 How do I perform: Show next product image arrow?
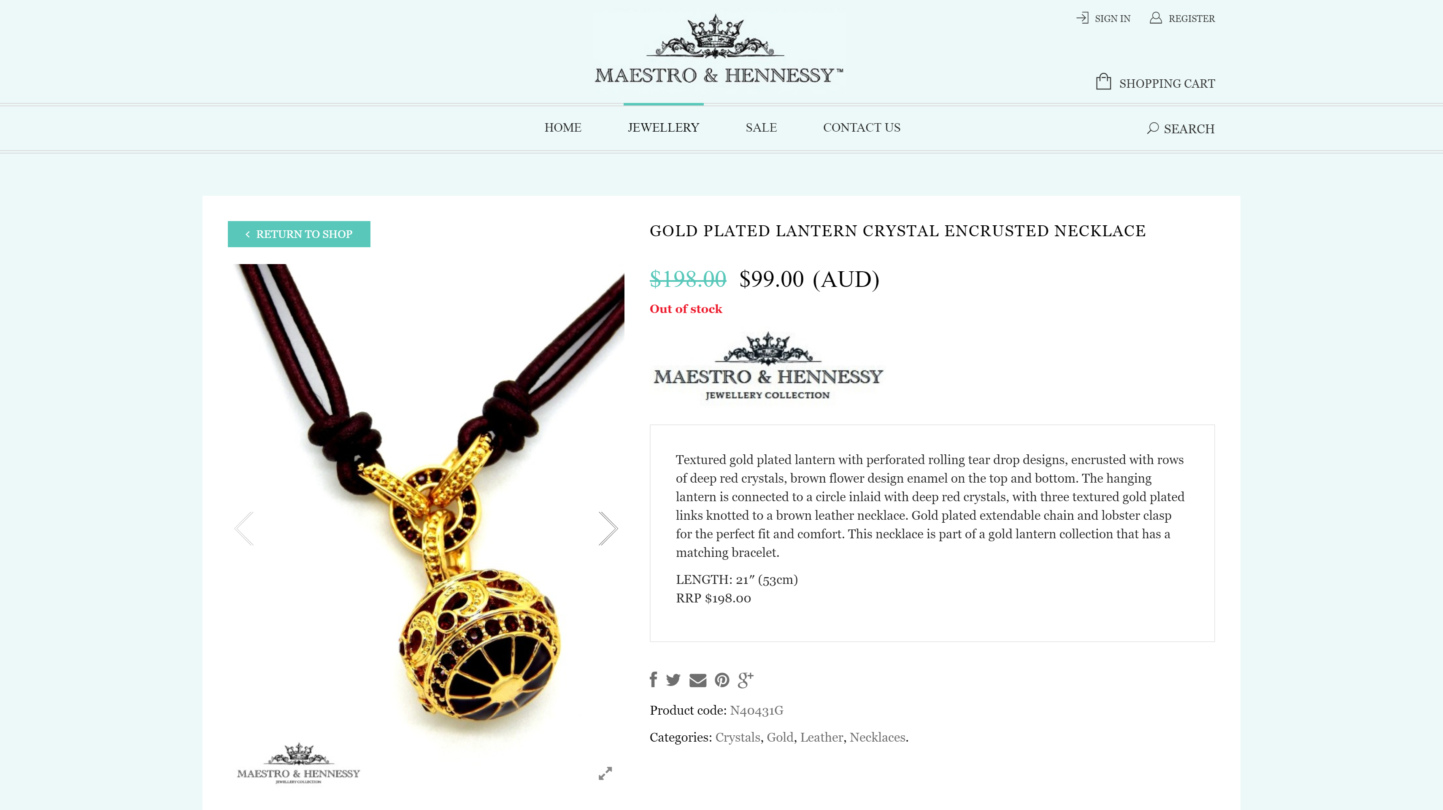(x=608, y=528)
